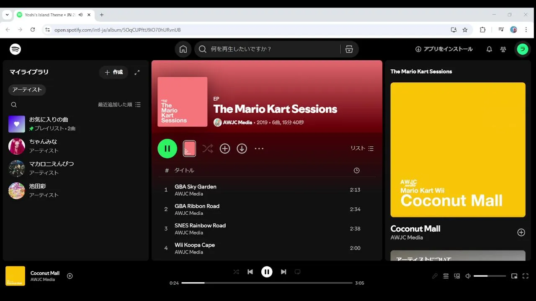Screen dimensions: 536x301
Task: Open マカロニえんぴつ artist in library
Action: 76,168
